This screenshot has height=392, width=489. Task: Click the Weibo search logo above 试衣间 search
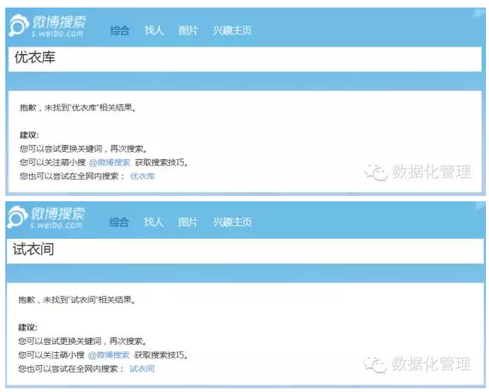coord(46,217)
